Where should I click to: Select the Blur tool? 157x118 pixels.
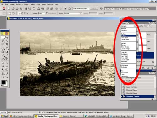[3, 63]
